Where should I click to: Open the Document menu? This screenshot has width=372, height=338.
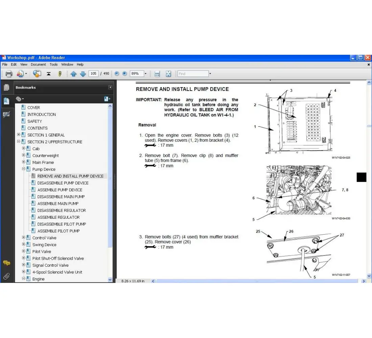(38, 64)
